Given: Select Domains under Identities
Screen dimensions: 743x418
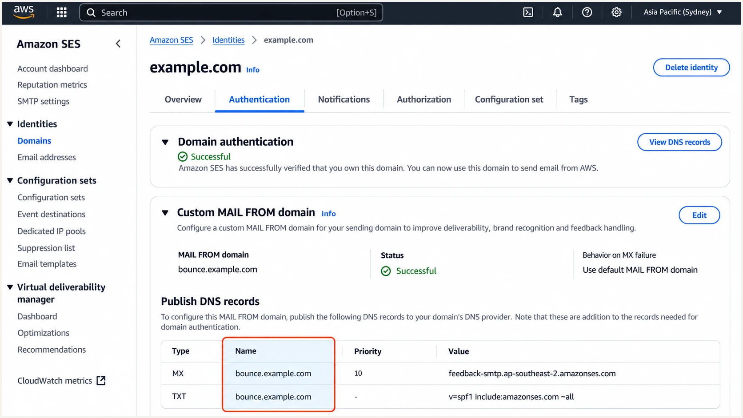Looking at the screenshot, I should tap(34, 141).
